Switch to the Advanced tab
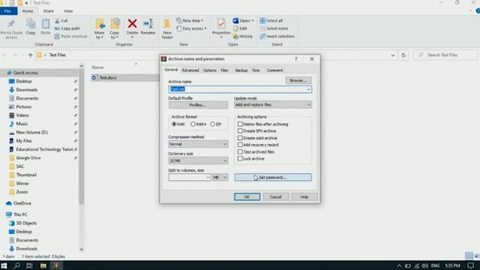 pyautogui.click(x=190, y=70)
